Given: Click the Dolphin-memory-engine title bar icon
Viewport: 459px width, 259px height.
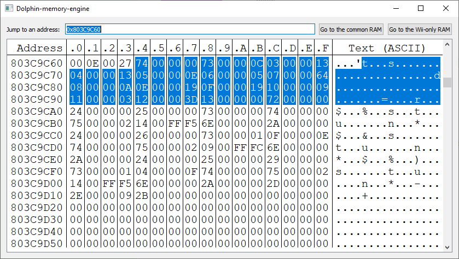Looking at the screenshot, I should tap(9, 8).
